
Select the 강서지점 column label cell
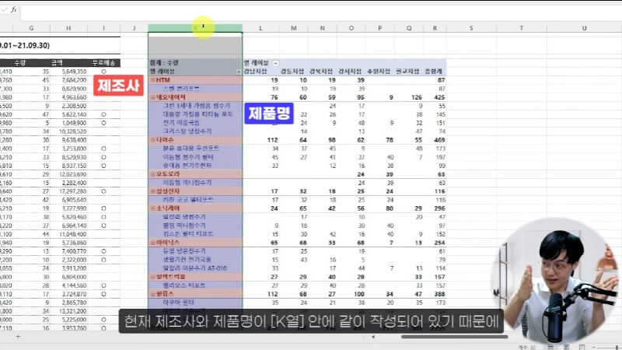(x=349, y=72)
